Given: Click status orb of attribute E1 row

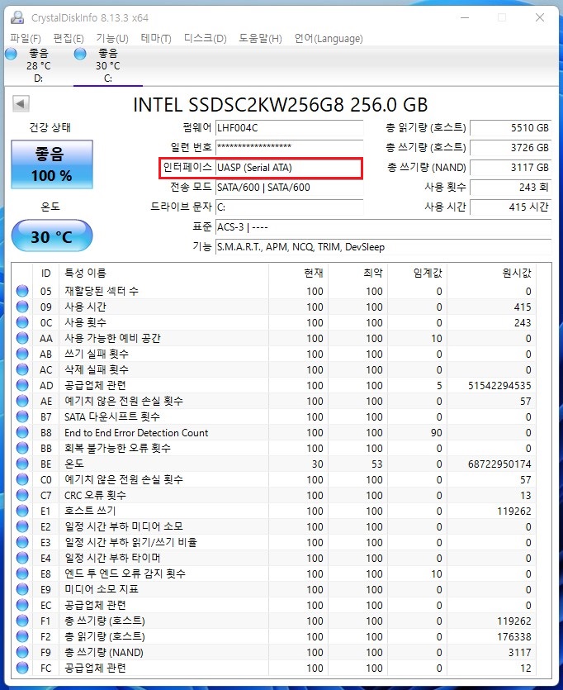Looking at the screenshot, I should click(22, 511).
